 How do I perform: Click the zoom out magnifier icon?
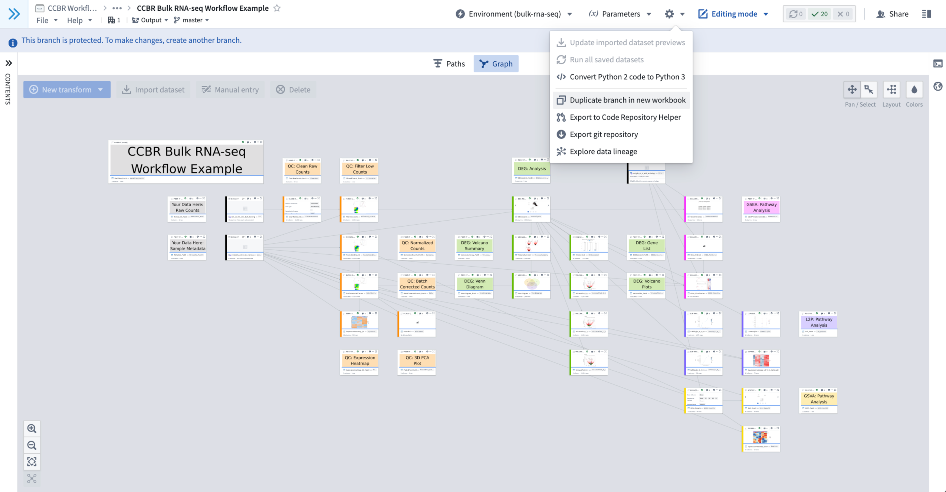coord(32,445)
